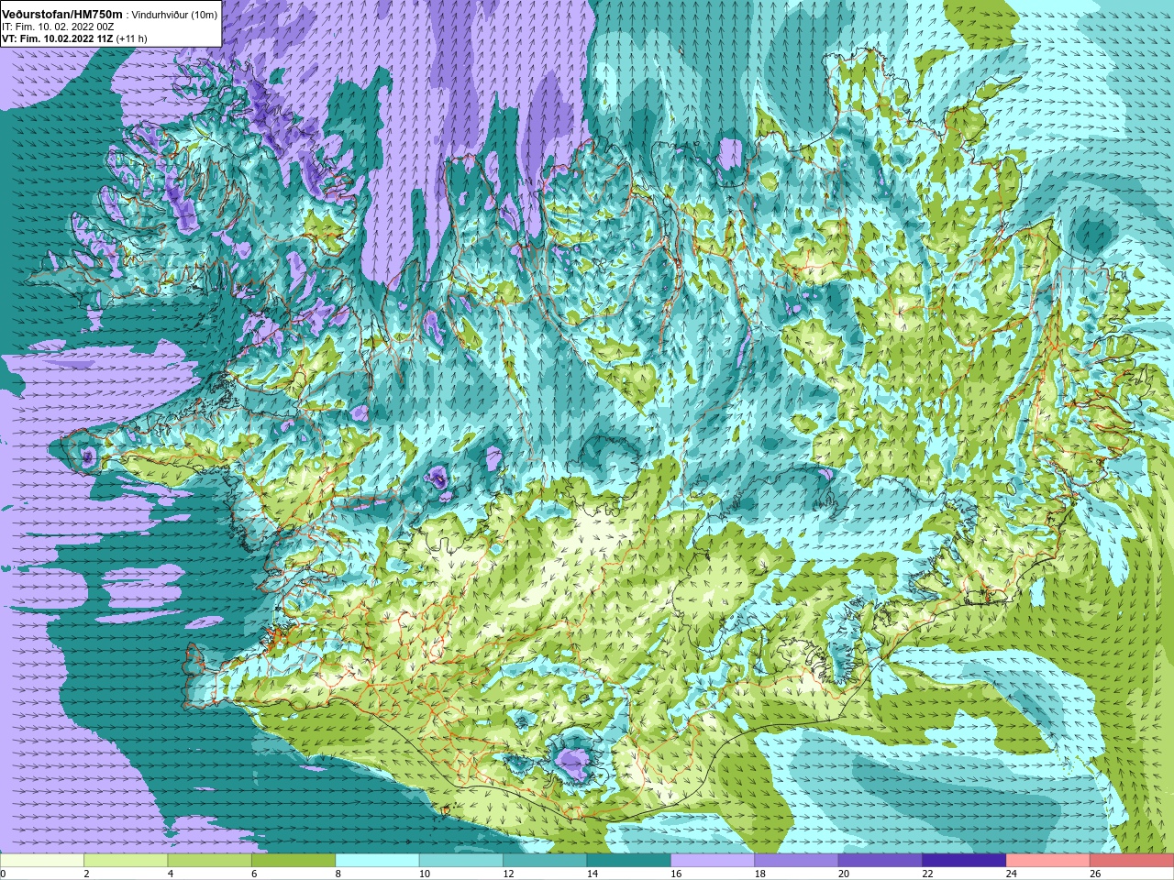The width and height of the screenshot is (1174, 880).
Task: Click the legend value 12
Action: tap(508, 874)
